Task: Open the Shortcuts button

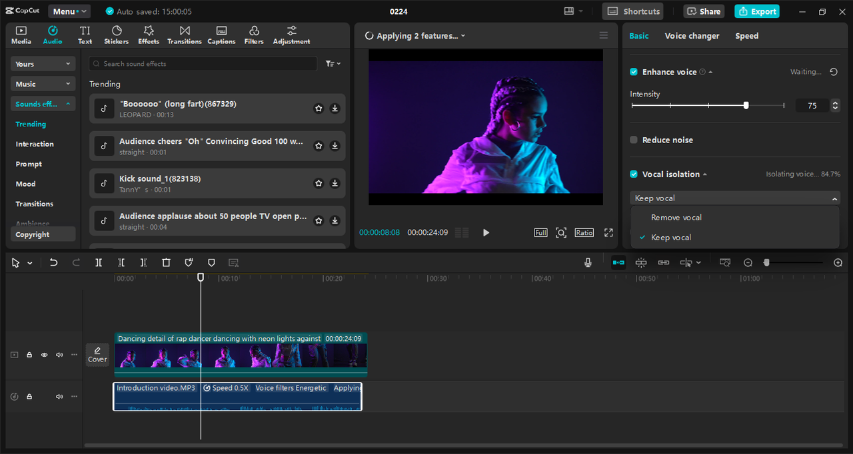Action: coord(633,11)
